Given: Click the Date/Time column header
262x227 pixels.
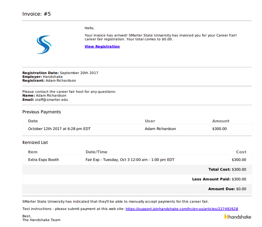Looking at the screenshot, I should point(96,152).
